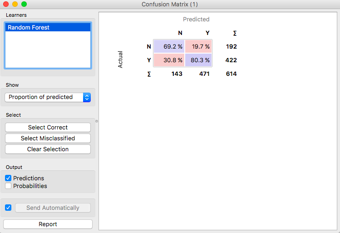Screen dimensions: 340x233
Task: Click the Clear Selection button
Action: pos(48,149)
